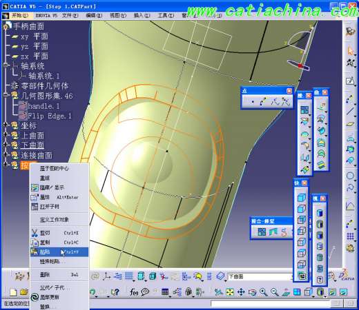Click the Fit All In icon
The width and height of the screenshot is (359, 310).
(x=230, y=292)
